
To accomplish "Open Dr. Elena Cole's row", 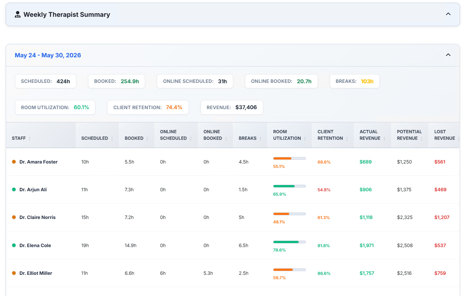I will 233,246.
